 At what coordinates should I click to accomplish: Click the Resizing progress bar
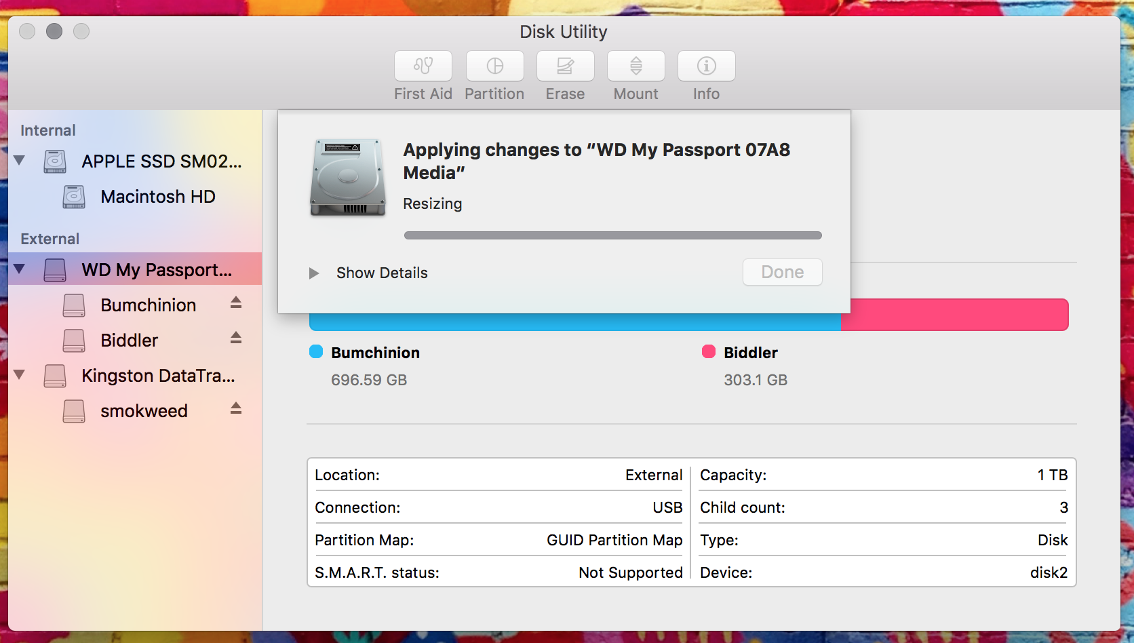pos(612,235)
